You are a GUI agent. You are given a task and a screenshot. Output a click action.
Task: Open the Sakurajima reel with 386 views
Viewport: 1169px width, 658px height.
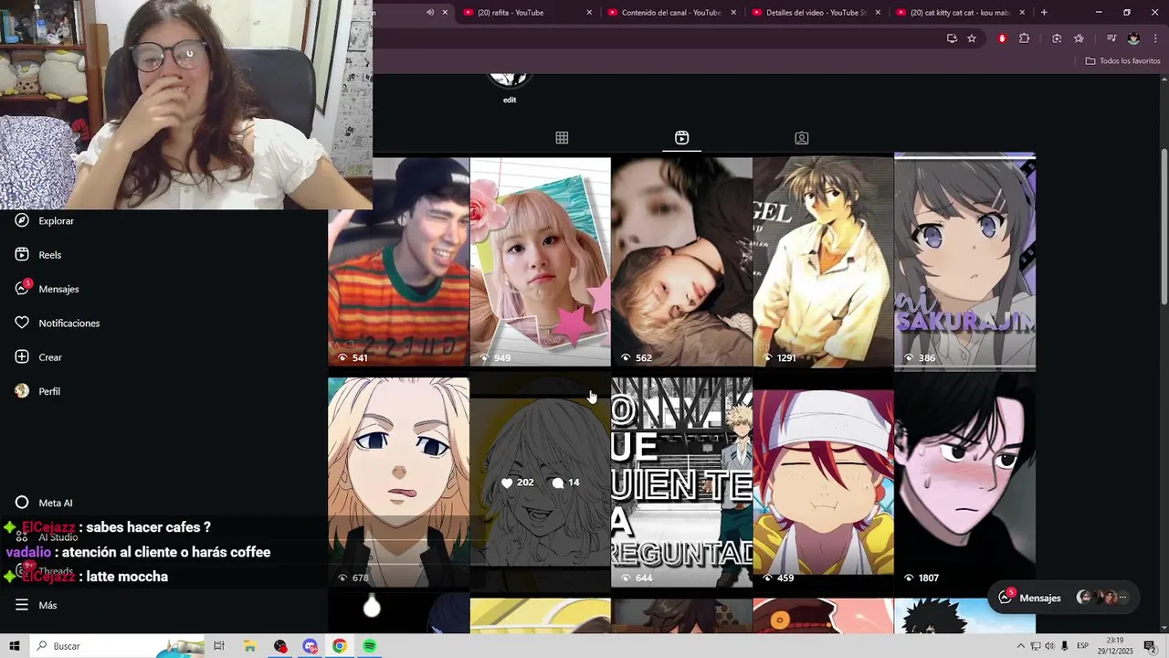pyautogui.click(x=964, y=261)
